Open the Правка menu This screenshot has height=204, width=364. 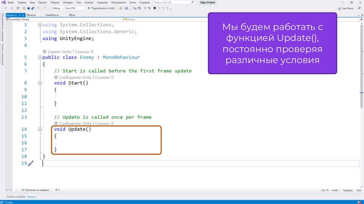pyautogui.click(x=22, y=2)
